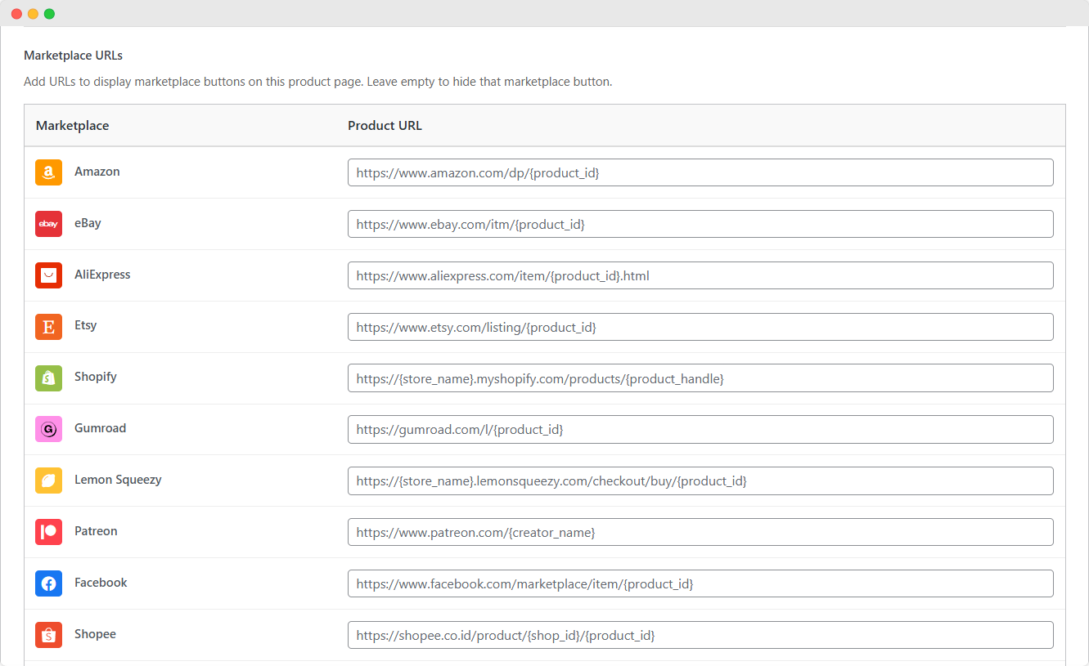This screenshot has height=666, width=1089.
Task: Click the Etsy marketplace icon
Action: [x=49, y=327]
